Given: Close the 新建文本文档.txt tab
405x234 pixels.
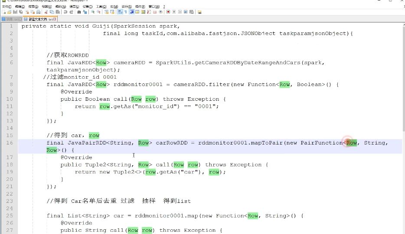Looking at the screenshot, I should pos(55,19).
